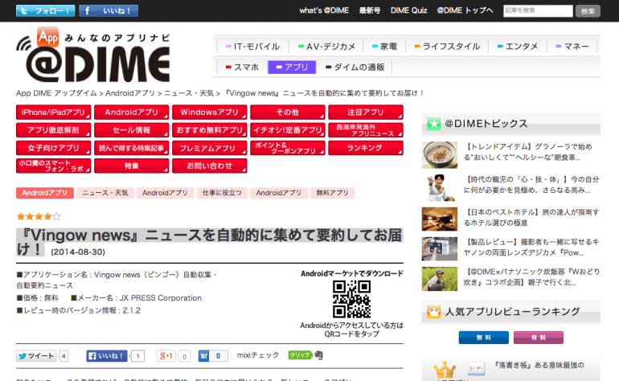Open the App @DIME logo
Viewport: 619px width, 381px height.
[93, 54]
